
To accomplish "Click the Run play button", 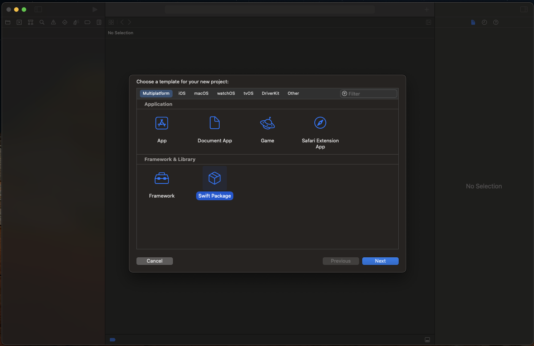I will (x=95, y=10).
